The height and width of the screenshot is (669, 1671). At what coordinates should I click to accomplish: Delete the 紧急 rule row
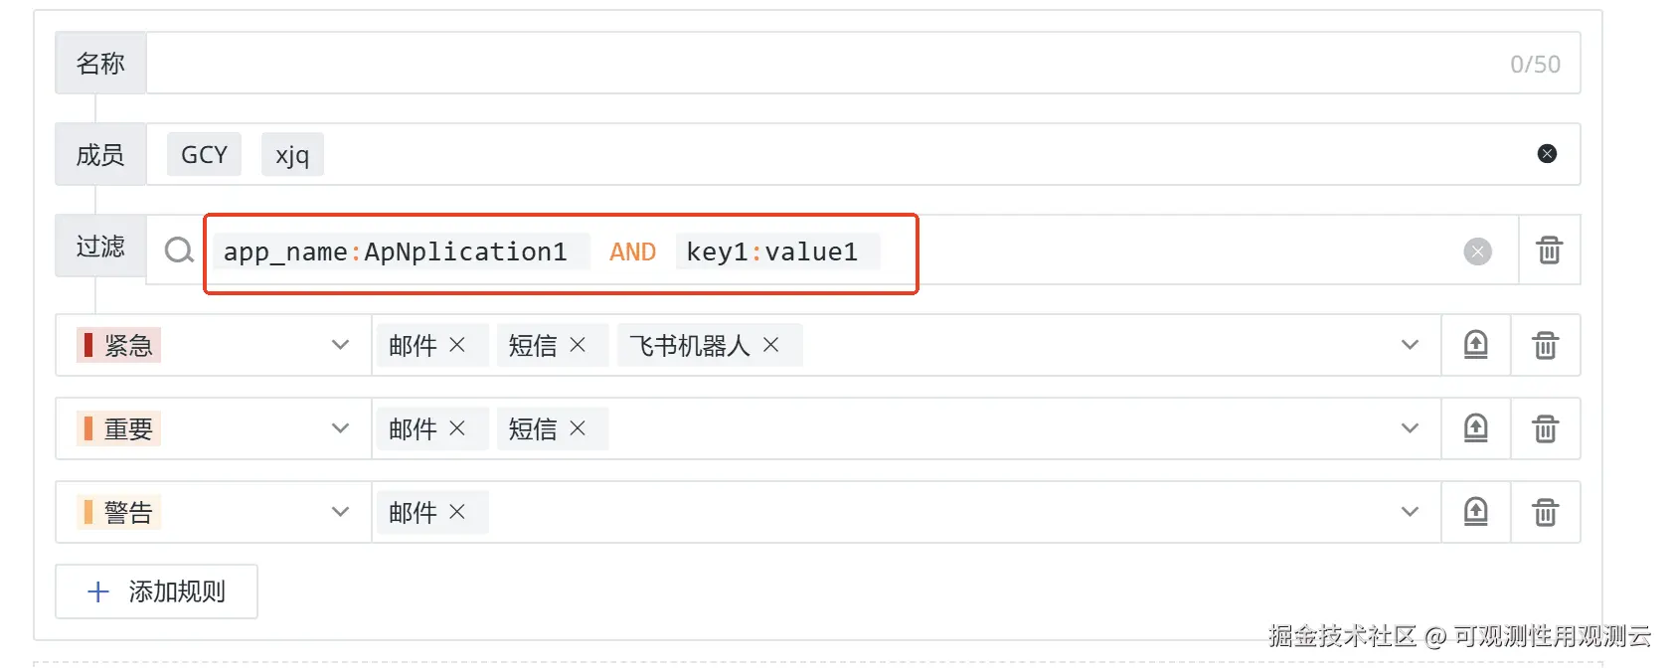(1545, 345)
